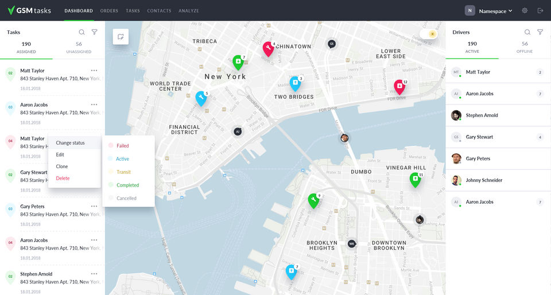551x295 pixels.
Task: Open the Gary Peters task row
Action: pos(52,215)
